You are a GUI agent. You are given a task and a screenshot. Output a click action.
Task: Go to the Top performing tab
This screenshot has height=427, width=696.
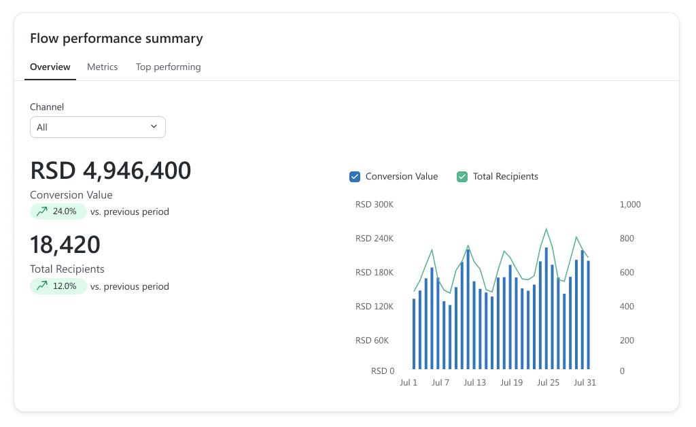click(x=169, y=67)
